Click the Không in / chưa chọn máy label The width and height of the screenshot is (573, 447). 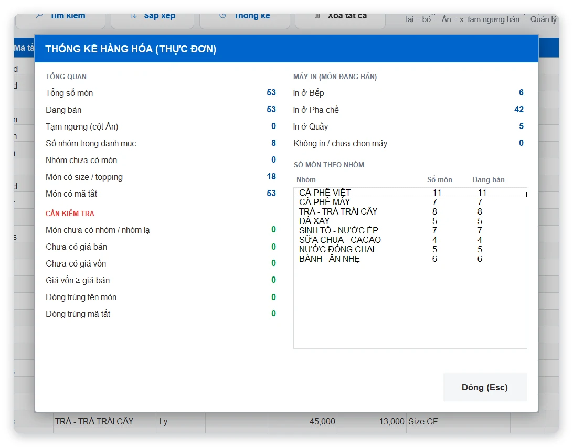pos(340,143)
